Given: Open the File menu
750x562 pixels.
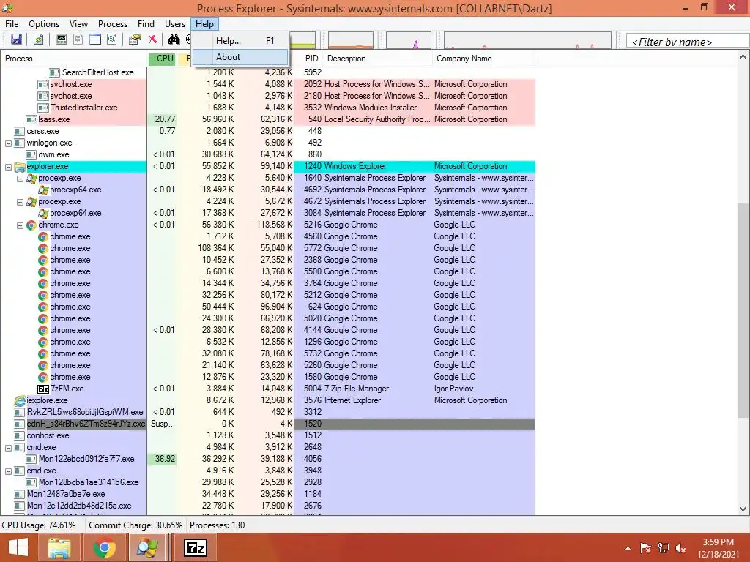Looking at the screenshot, I should pos(12,24).
